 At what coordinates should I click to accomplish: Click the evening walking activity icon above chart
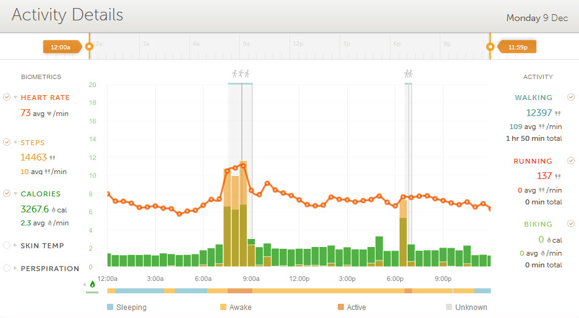408,74
